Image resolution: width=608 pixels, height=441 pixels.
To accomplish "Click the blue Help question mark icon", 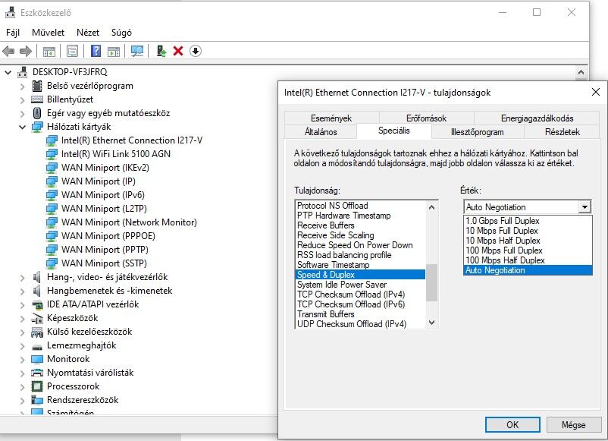I will click(96, 51).
